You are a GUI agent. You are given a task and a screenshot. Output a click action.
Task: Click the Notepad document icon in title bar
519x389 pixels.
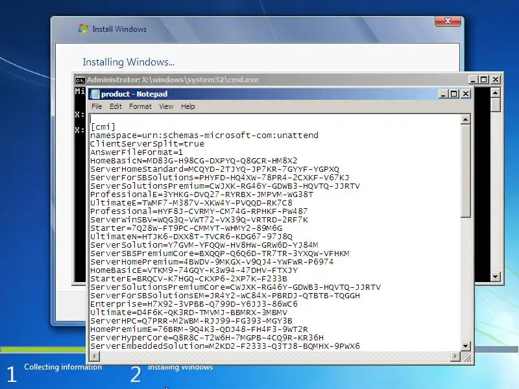95,94
